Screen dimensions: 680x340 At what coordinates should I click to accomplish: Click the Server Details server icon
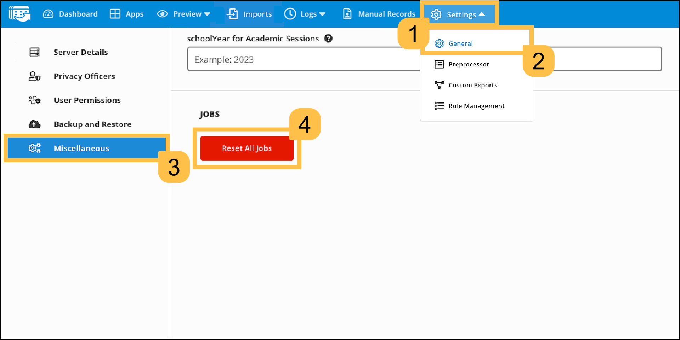(x=34, y=52)
